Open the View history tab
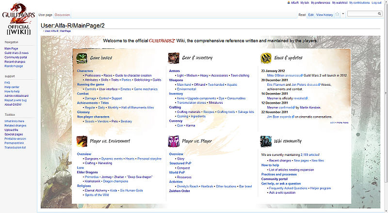 coord(324,15)
